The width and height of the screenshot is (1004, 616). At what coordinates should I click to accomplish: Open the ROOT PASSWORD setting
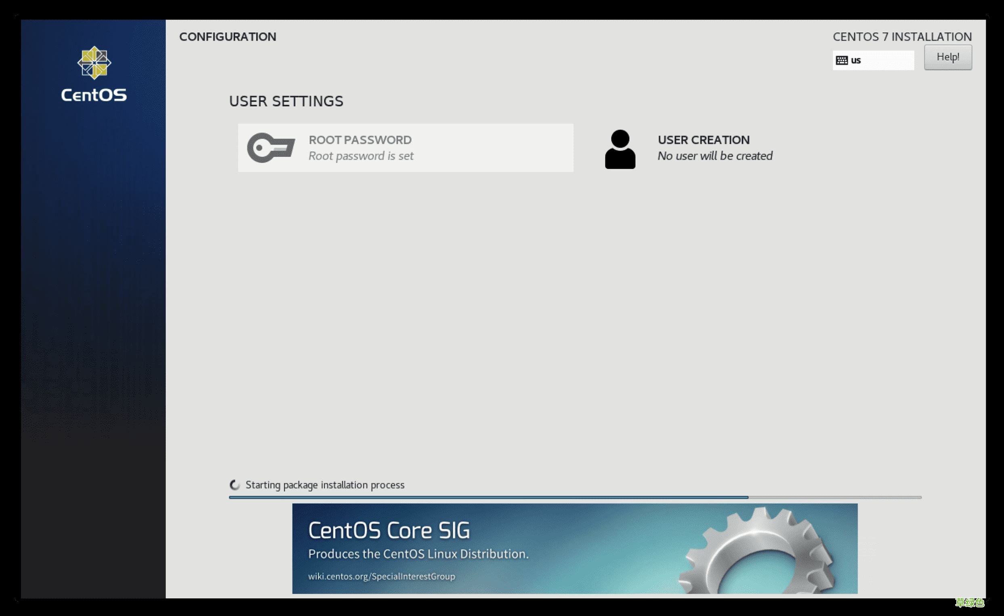(405, 148)
